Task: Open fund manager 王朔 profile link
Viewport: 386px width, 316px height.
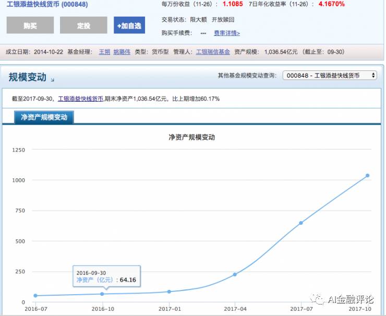Action: pos(104,52)
